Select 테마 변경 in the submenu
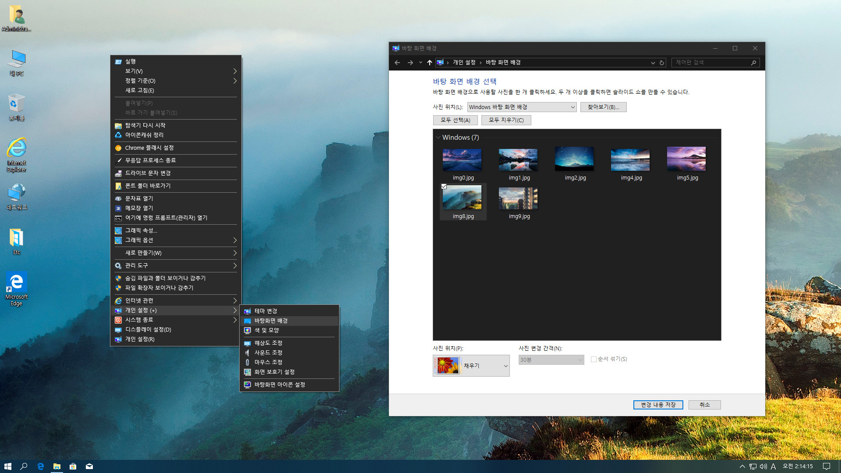This screenshot has width=841, height=473. [x=289, y=311]
